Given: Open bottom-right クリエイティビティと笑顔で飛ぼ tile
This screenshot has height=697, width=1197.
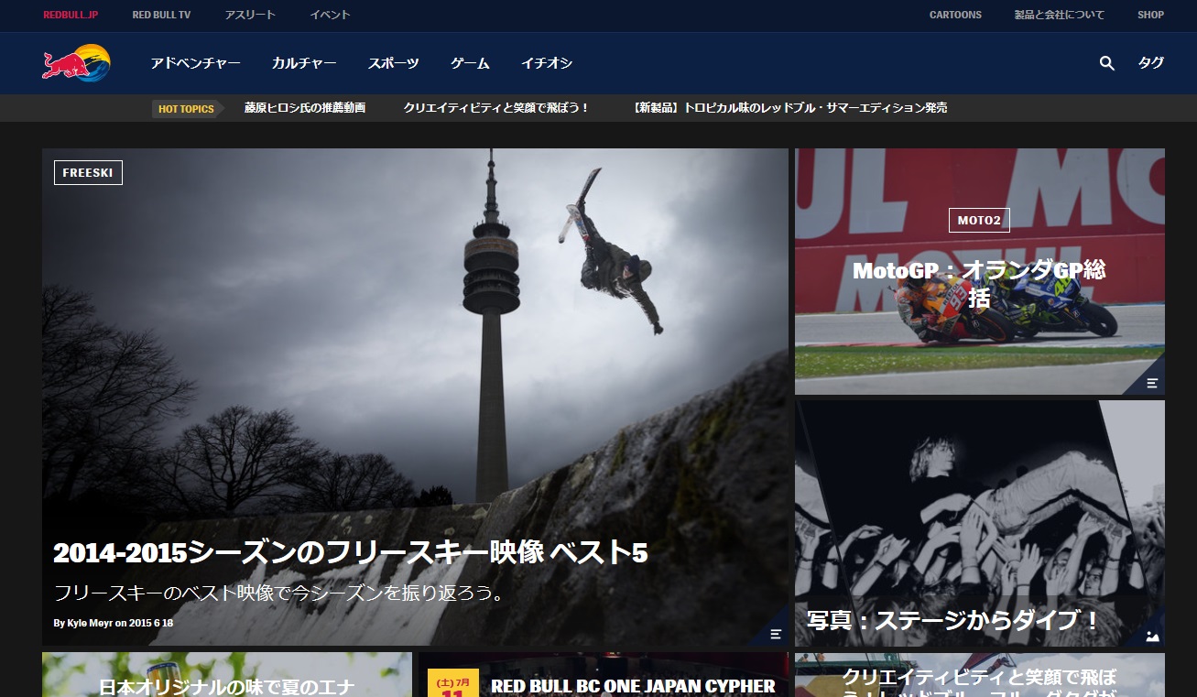Looking at the screenshot, I should click(x=980, y=675).
